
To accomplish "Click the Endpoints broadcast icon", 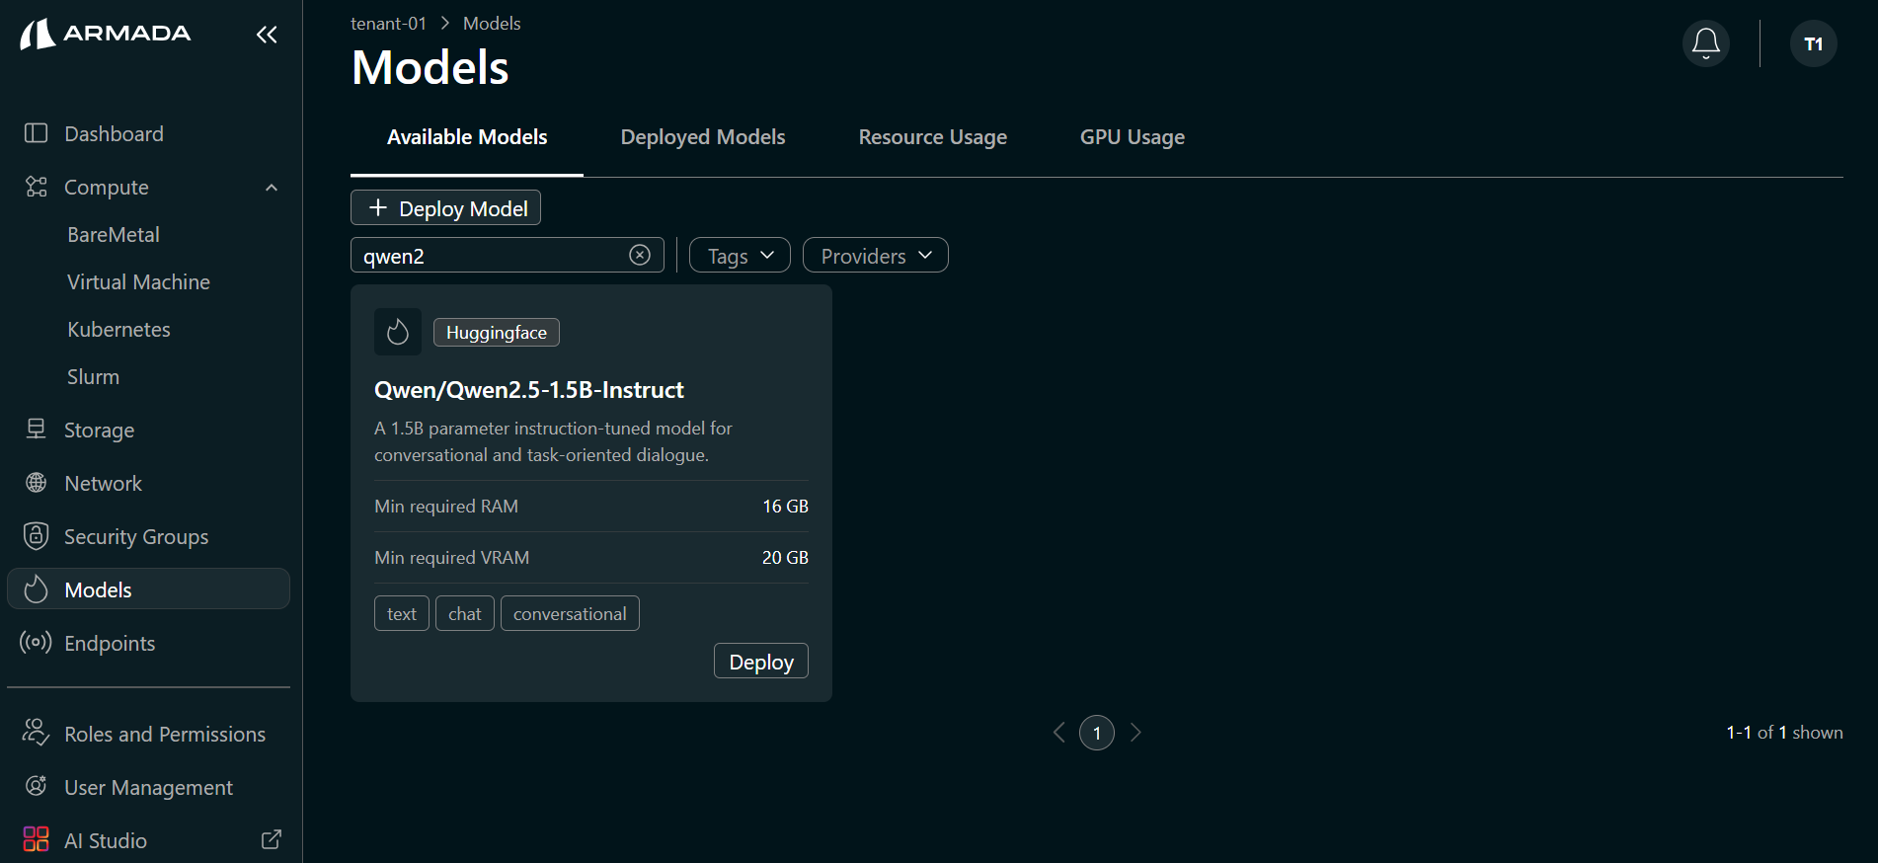I will [36, 643].
